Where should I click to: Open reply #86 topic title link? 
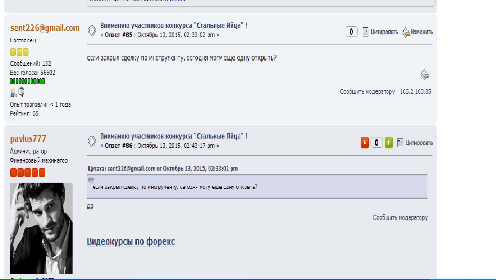[x=174, y=136]
